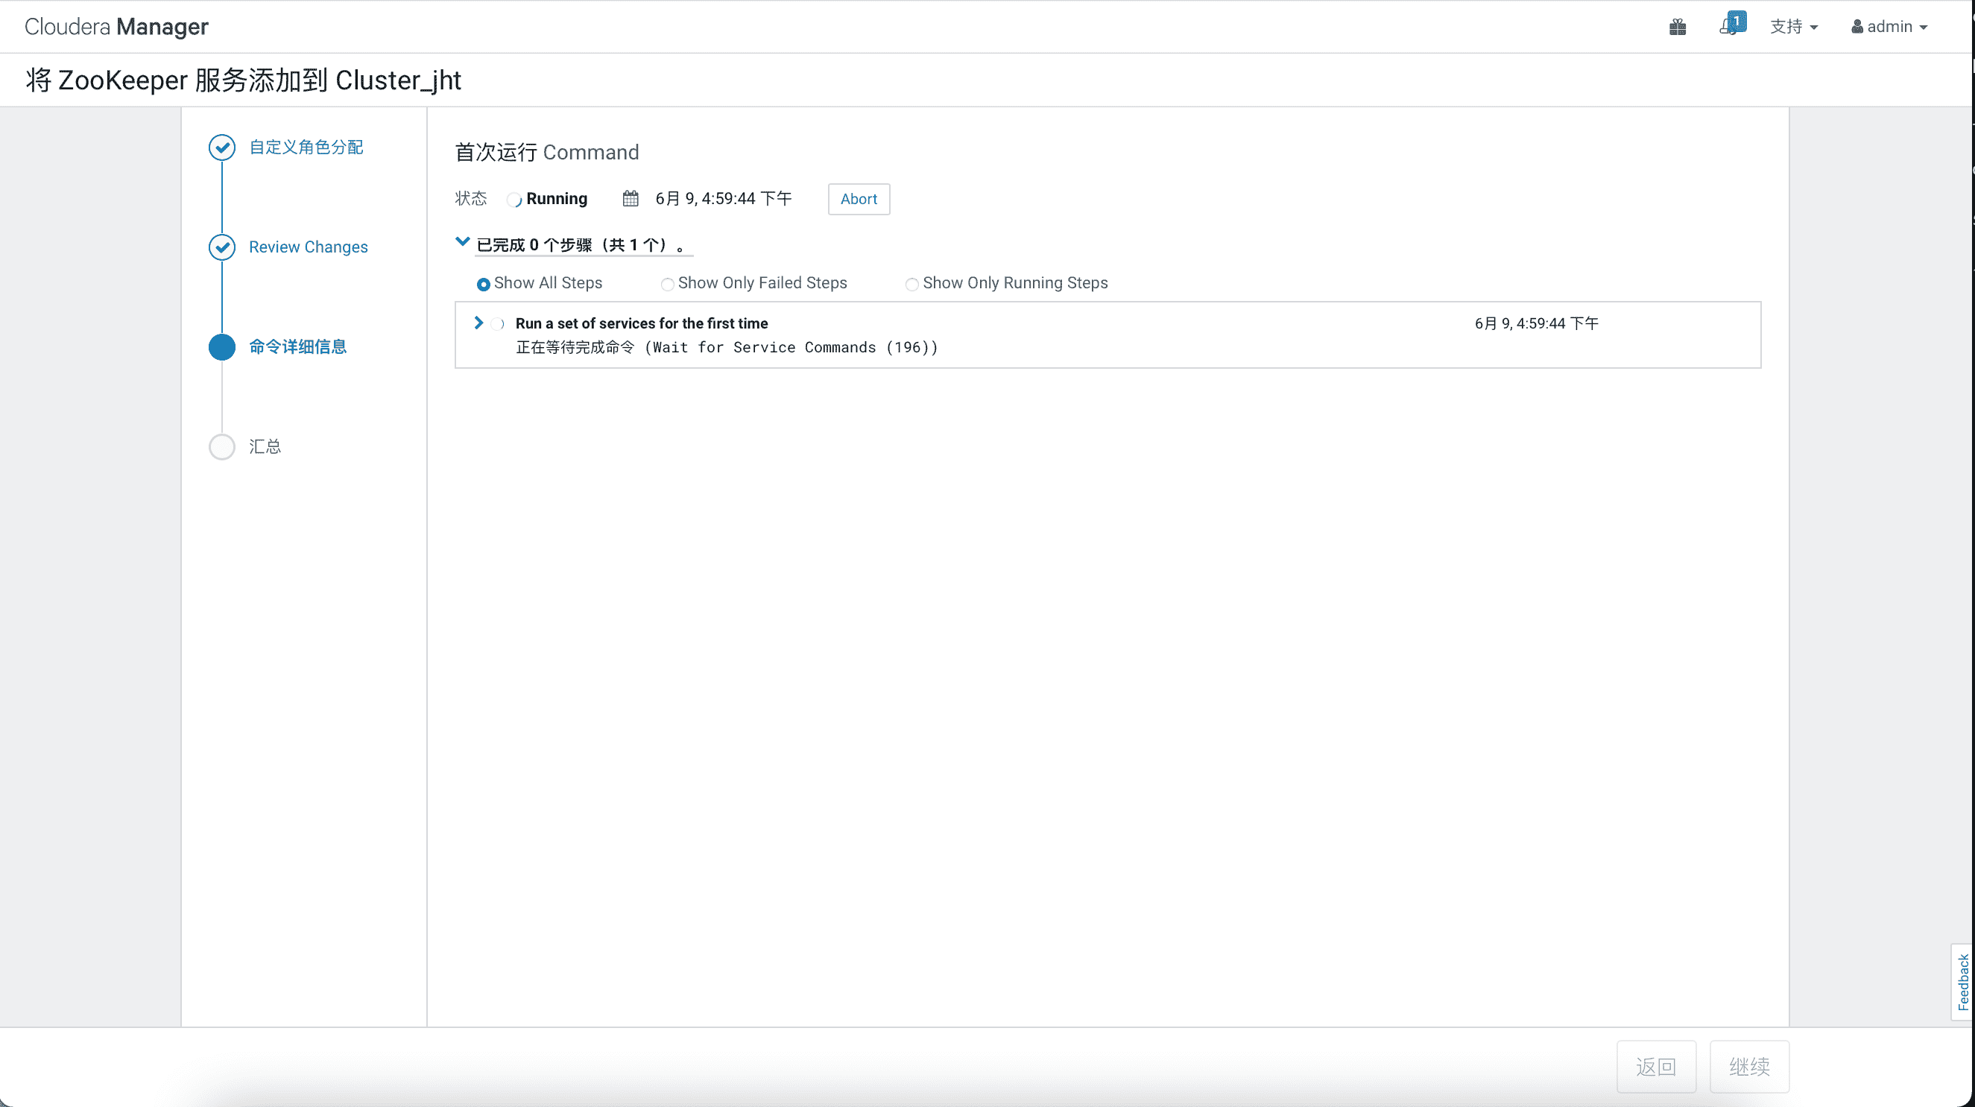Expand Run a set of services step
This screenshot has height=1107, width=1975.
point(478,323)
